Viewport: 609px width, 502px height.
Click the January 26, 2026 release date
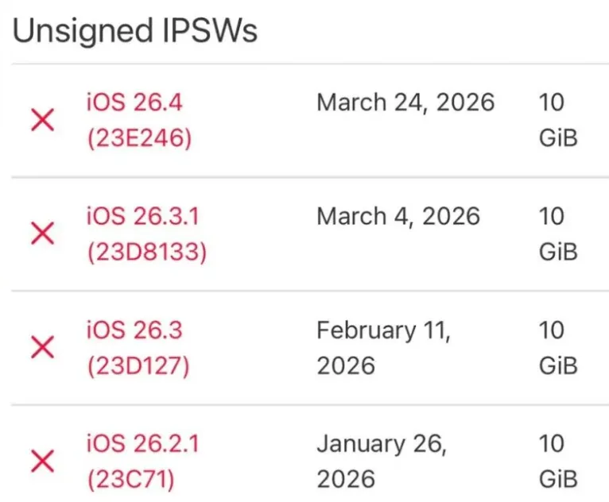(x=382, y=461)
